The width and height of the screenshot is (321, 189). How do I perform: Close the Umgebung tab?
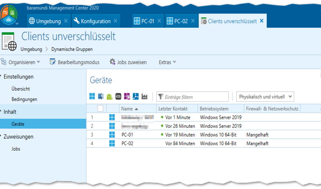point(66,21)
